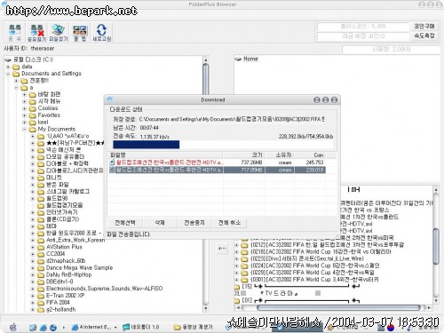This screenshot has height=333, width=444.
Task: Select highlighted download row, 717.05MB
Action: pos(218,170)
